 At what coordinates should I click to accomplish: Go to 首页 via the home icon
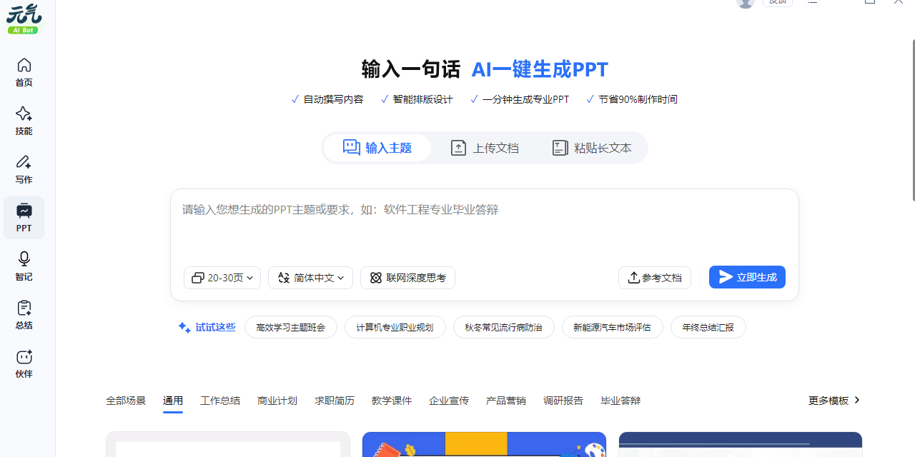tap(24, 72)
